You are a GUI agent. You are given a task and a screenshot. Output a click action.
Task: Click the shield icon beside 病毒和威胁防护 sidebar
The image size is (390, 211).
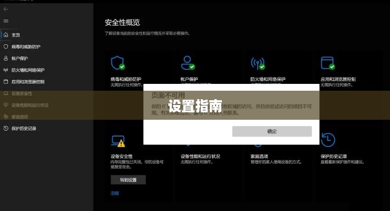6,46
